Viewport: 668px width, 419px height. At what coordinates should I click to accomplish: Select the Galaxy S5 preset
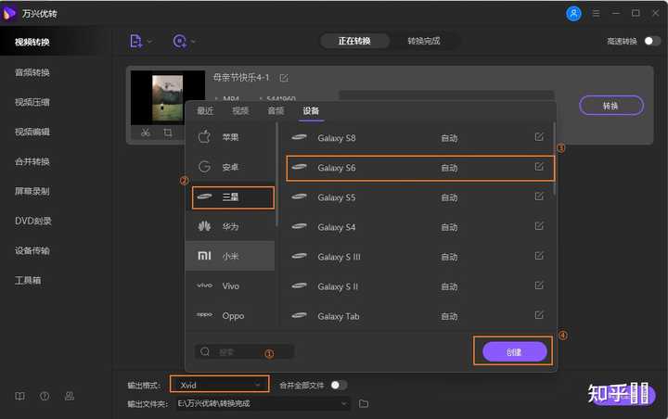[419, 197]
